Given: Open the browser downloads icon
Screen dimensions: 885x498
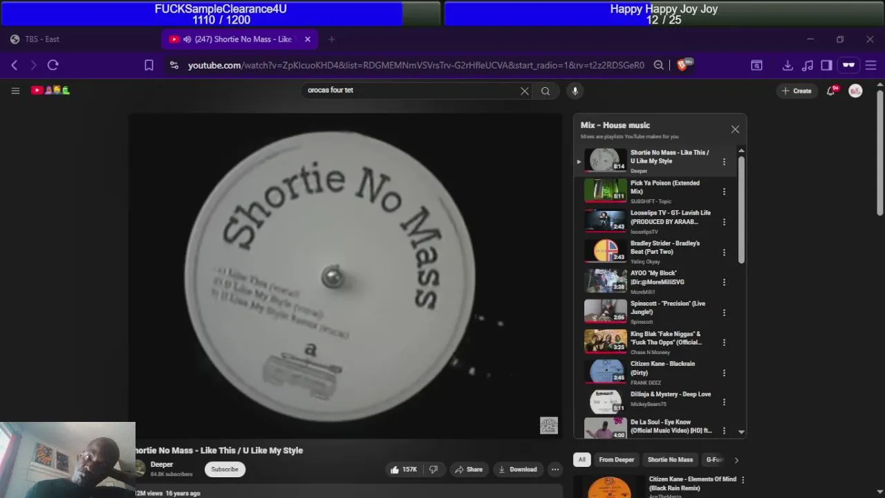Looking at the screenshot, I should [x=788, y=65].
